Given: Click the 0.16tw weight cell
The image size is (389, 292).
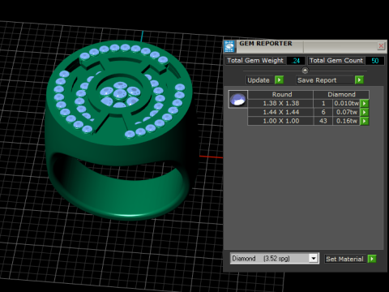Looking at the screenshot, I should click(x=347, y=121).
